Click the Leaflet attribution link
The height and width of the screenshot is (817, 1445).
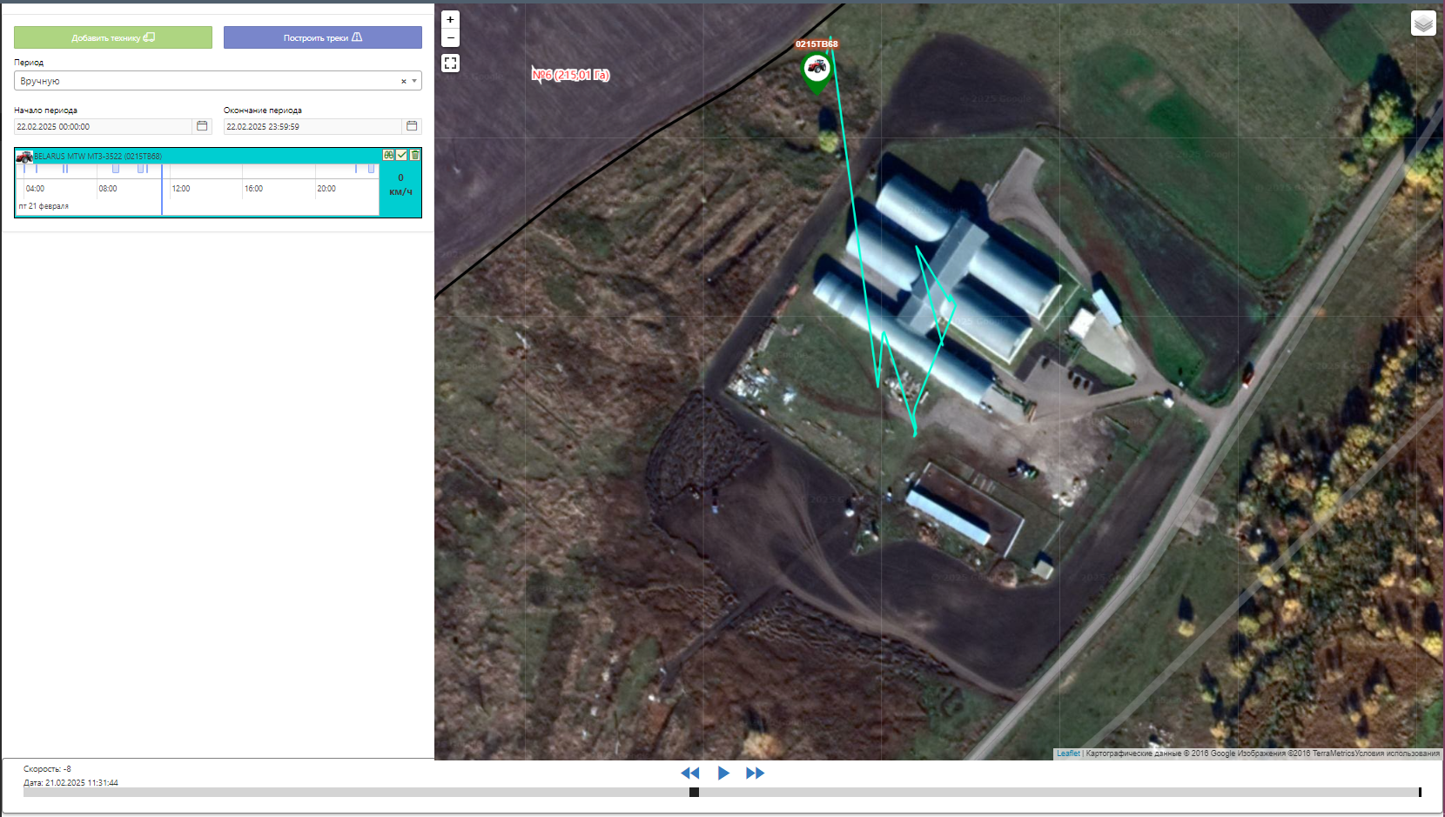[1067, 753]
